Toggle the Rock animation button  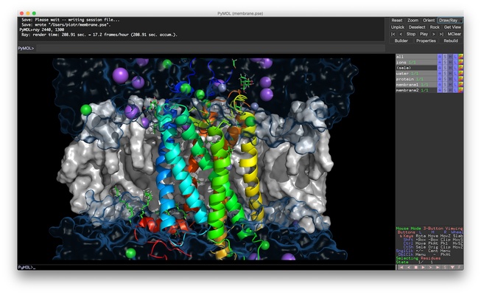tap(435, 27)
